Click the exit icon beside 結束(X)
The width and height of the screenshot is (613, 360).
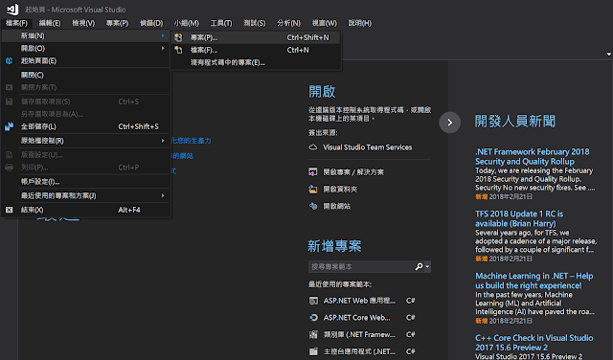point(9,210)
